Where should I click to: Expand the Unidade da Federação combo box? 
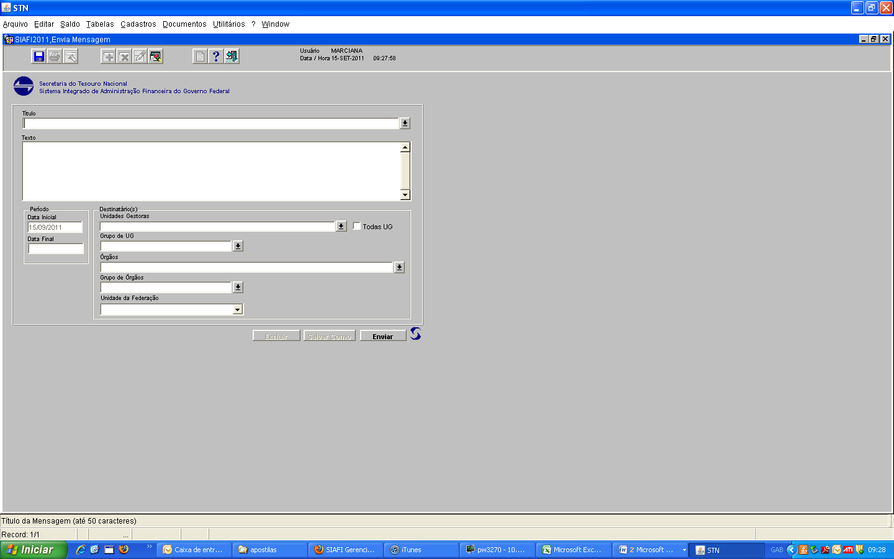point(238,309)
